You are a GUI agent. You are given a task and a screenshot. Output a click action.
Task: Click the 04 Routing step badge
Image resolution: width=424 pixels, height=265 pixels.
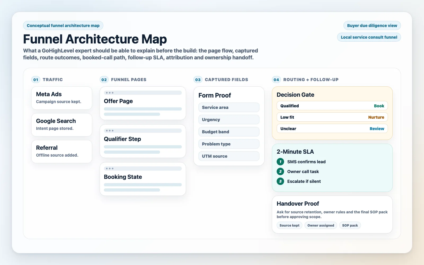pyautogui.click(x=276, y=79)
